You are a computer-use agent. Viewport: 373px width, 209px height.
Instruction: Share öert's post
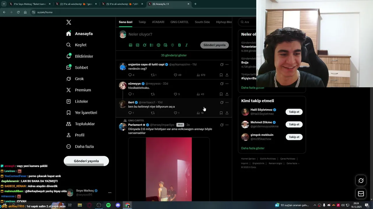tap(227, 113)
